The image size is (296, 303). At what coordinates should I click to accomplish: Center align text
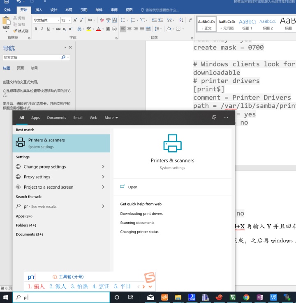(129, 29)
